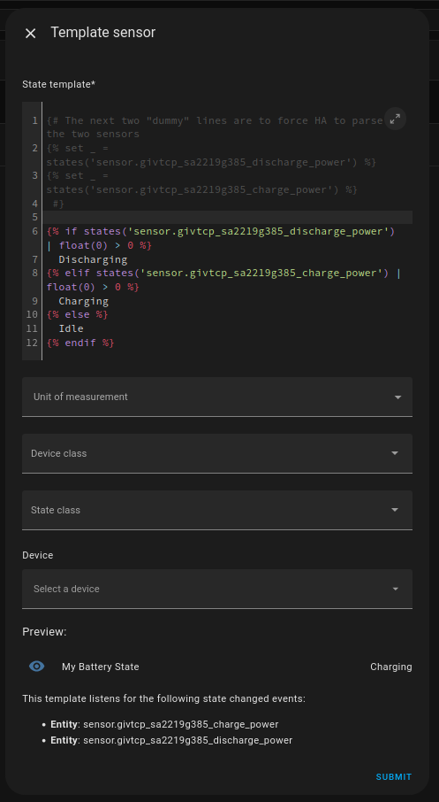The image size is (439, 802).
Task: Click the Select a device field
Action: 217,589
